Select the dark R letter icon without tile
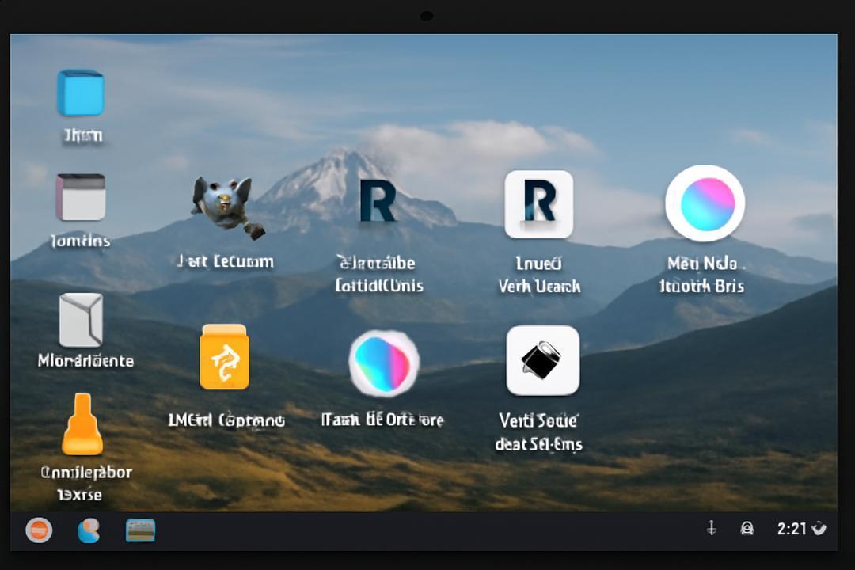855x570 pixels. pos(378,201)
